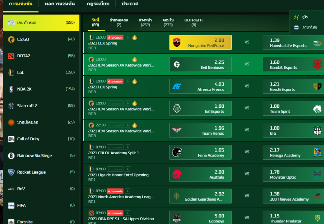Play stream for 16:00 LCK Spring match
Image resolution: width=324 pixels, height=224 pixels.
128,37
